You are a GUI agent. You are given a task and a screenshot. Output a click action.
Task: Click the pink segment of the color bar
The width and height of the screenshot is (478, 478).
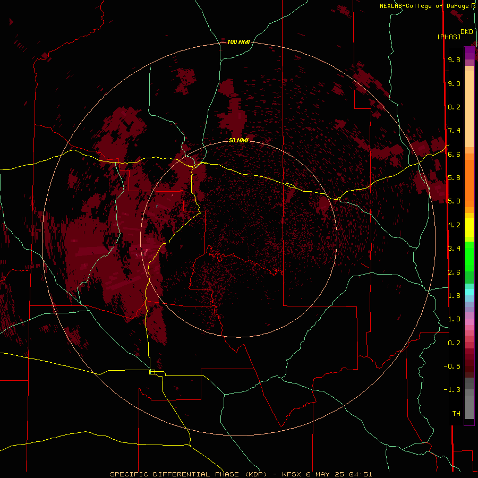click(469, 322)
